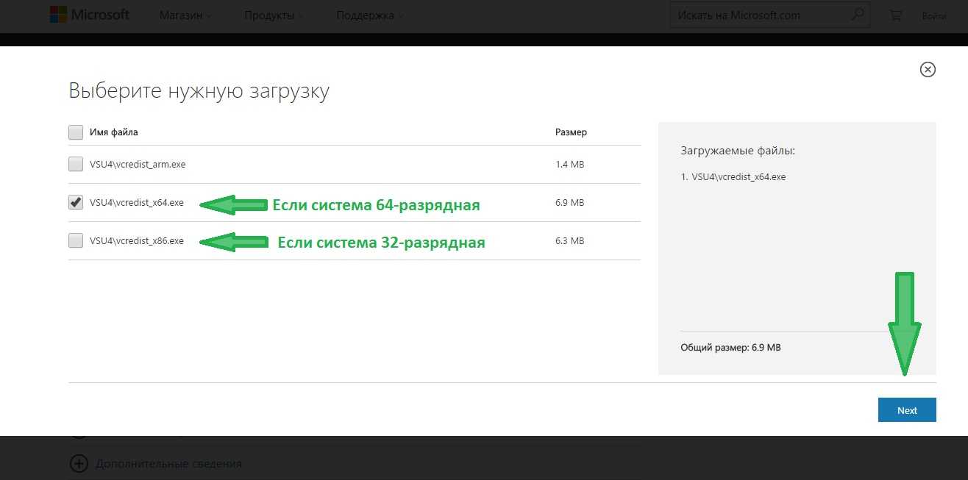Uncheck the vcredist_x64.exe checkbox
Screen dimensions: 968x480
(76, 202)
